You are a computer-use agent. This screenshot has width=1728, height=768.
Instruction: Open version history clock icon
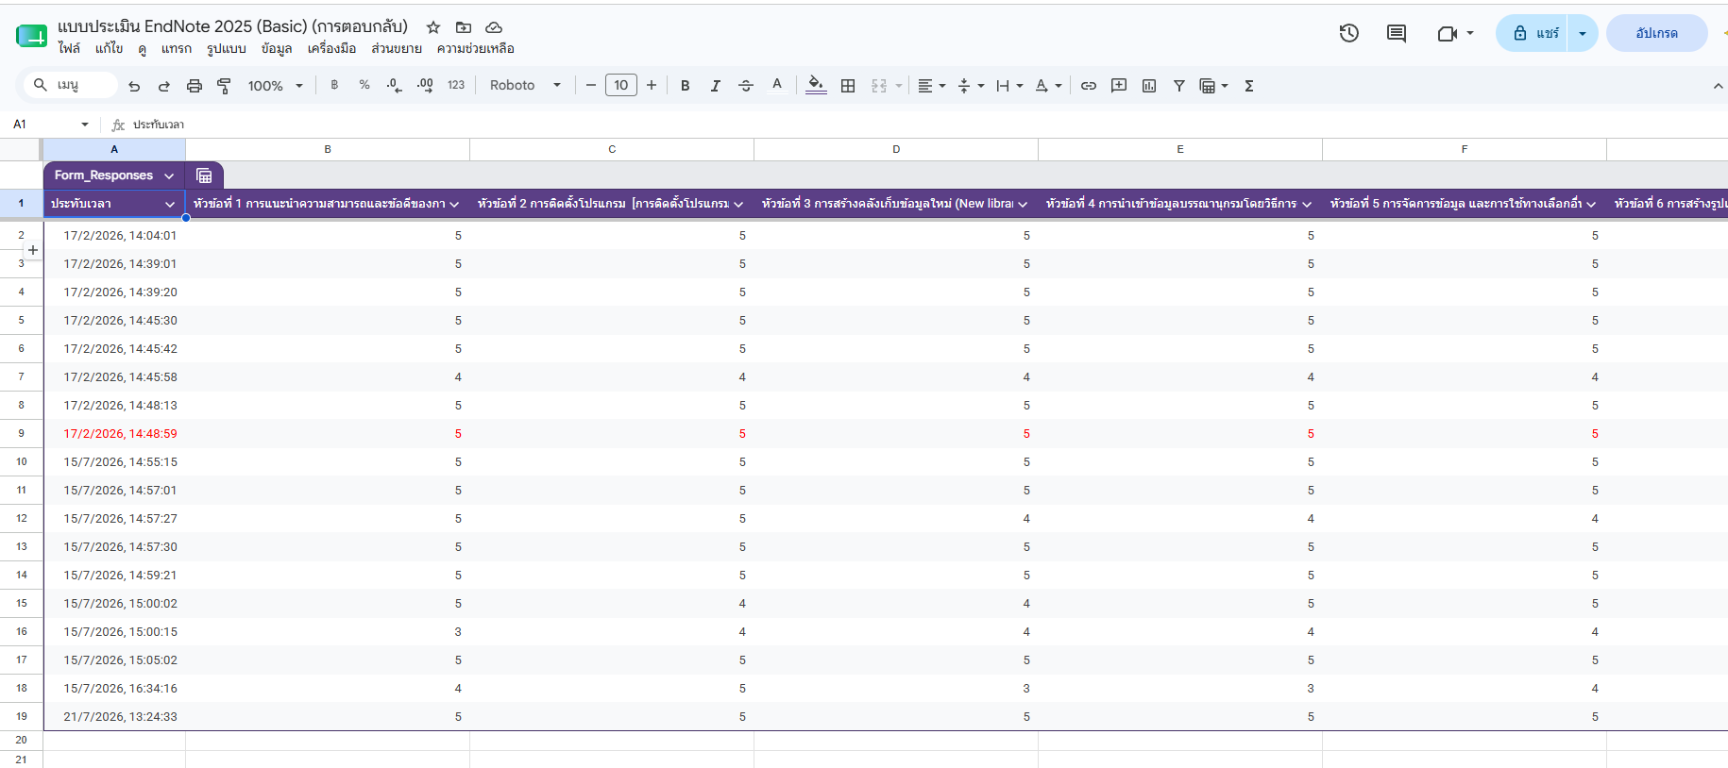coord(1349,34)
